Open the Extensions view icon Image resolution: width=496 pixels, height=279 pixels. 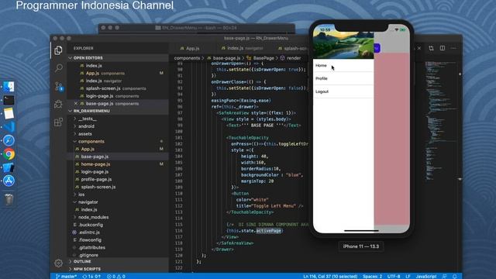click(x=59, y=122)
